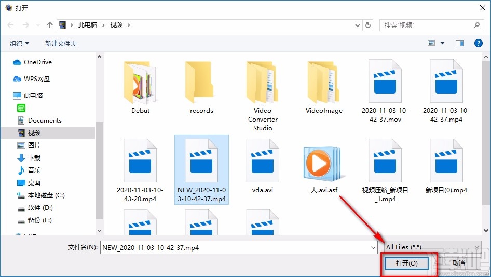Click the search magnifier icon

(x=476, y=25)
